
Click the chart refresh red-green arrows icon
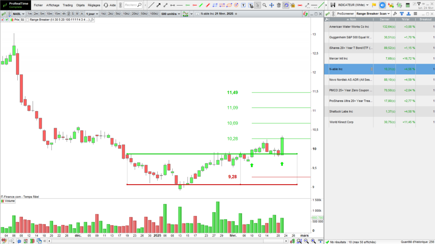coord(305,14)
